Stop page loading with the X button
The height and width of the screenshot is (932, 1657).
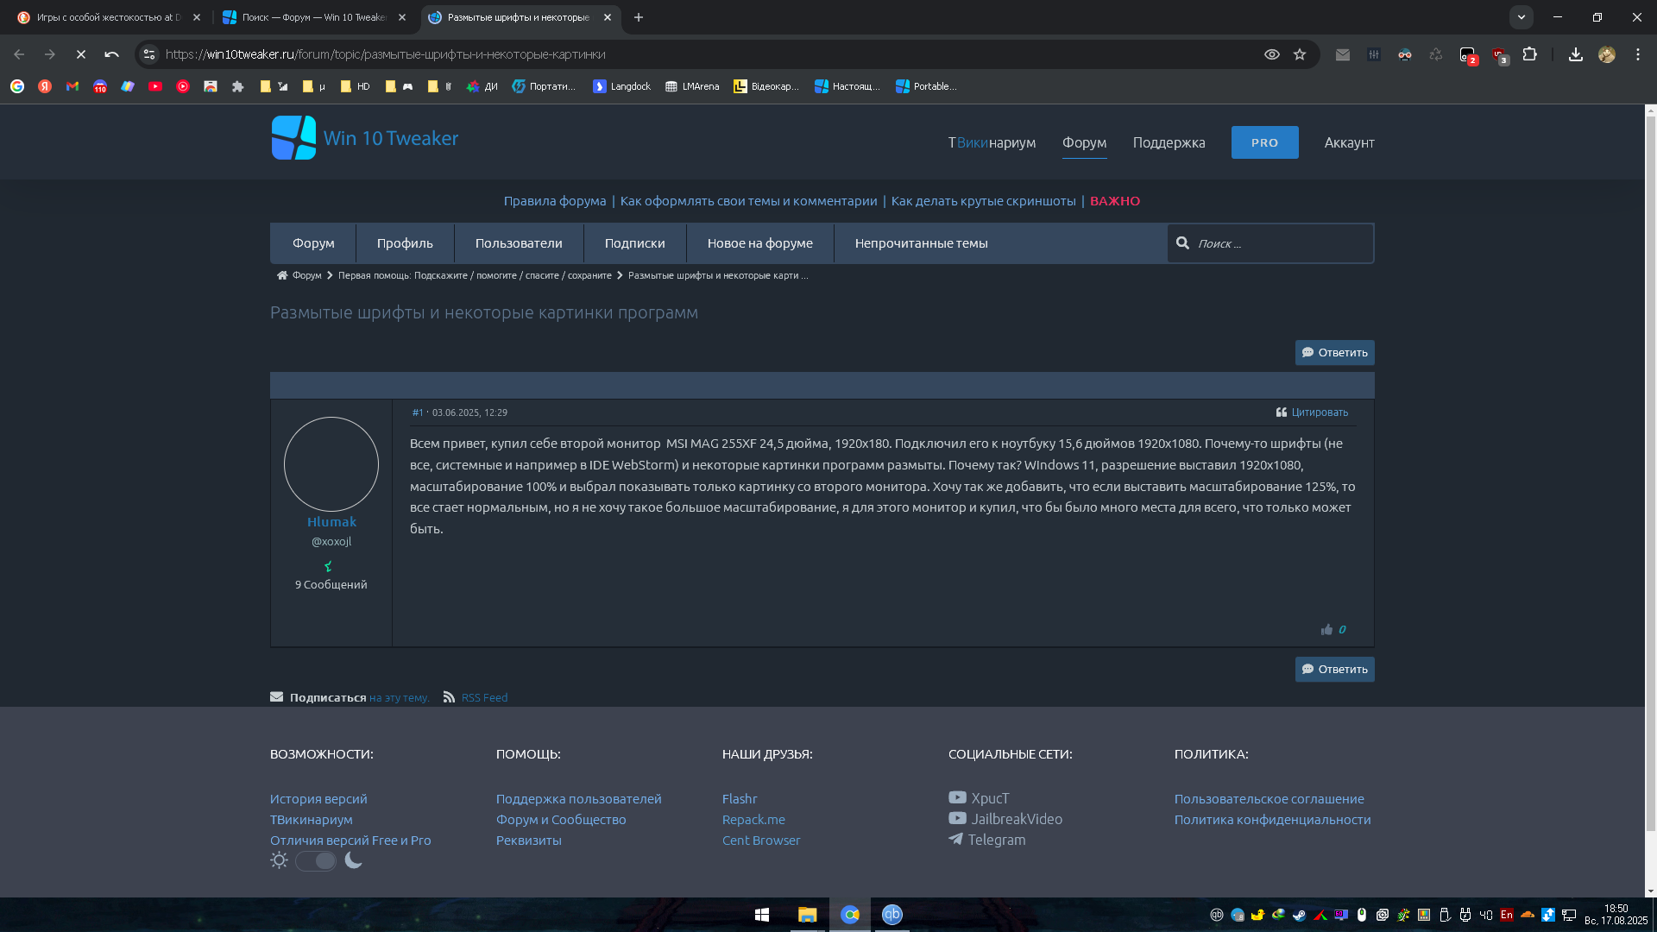click(x=81, y=54)
